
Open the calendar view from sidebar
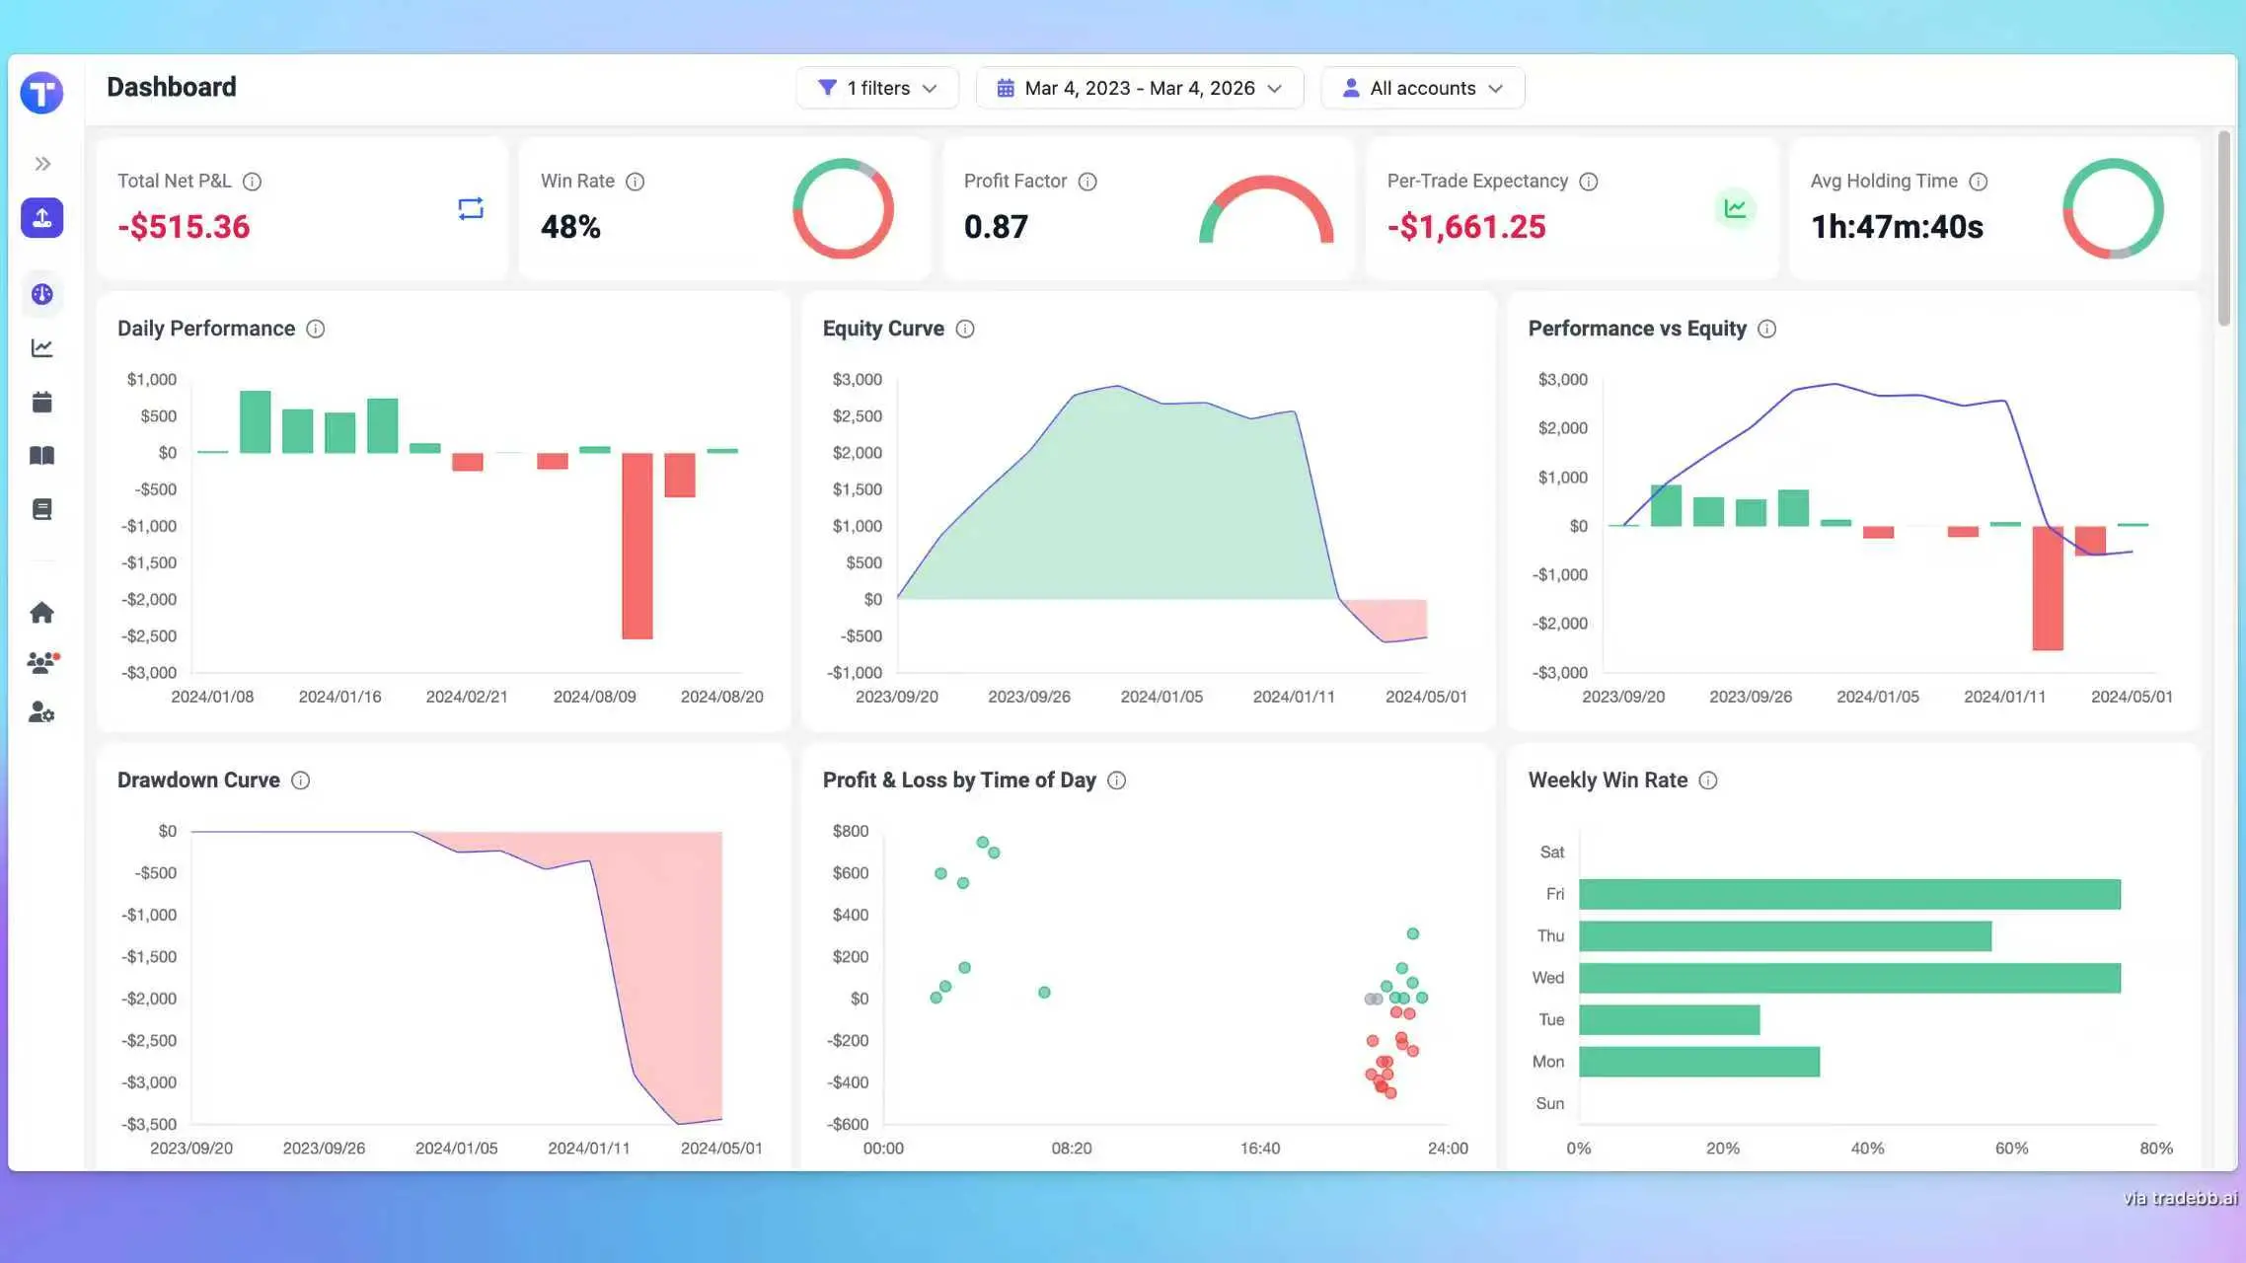[x=41, y=401]
